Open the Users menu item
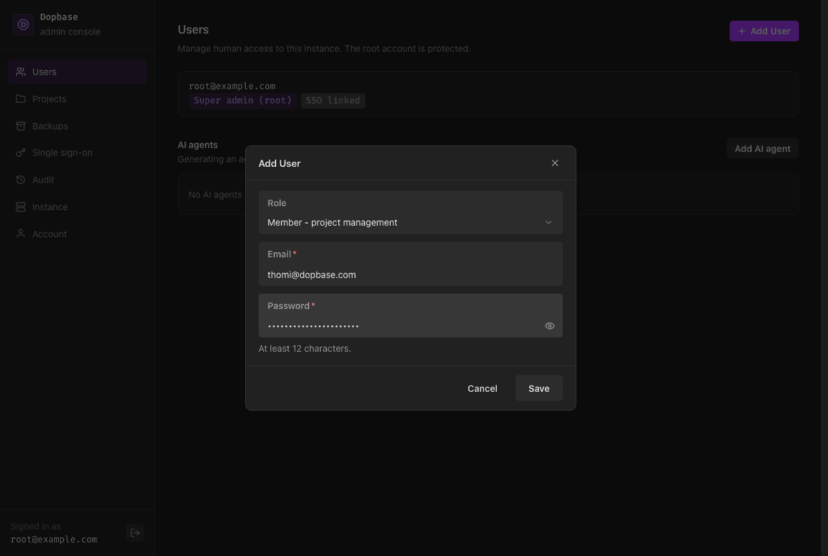This screenshot has height=556, width=828. pyautogui.click(x=78, y=72)
